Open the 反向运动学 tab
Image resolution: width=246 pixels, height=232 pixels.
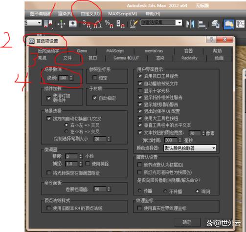48,51
